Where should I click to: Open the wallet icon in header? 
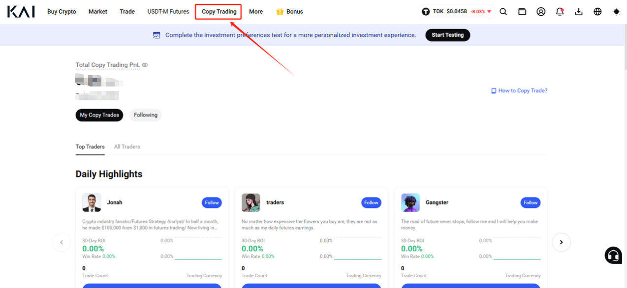[x=522, y=11]
